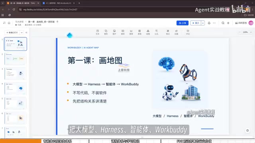Click the help icon at slide corner
The width and height of the screenshot is (255, 143).
247,131
